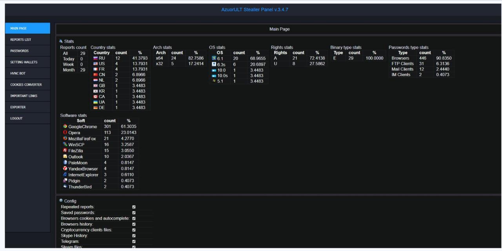Click the PaleMoon icon
The image size is (502, 251).
tap(65, 163)
